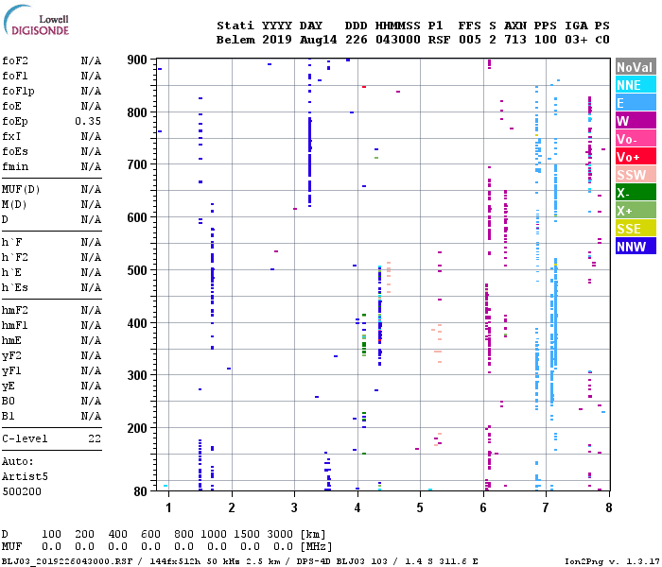
Task: Select the NNW blue legend swatch
Action: [x=636, y=246]
